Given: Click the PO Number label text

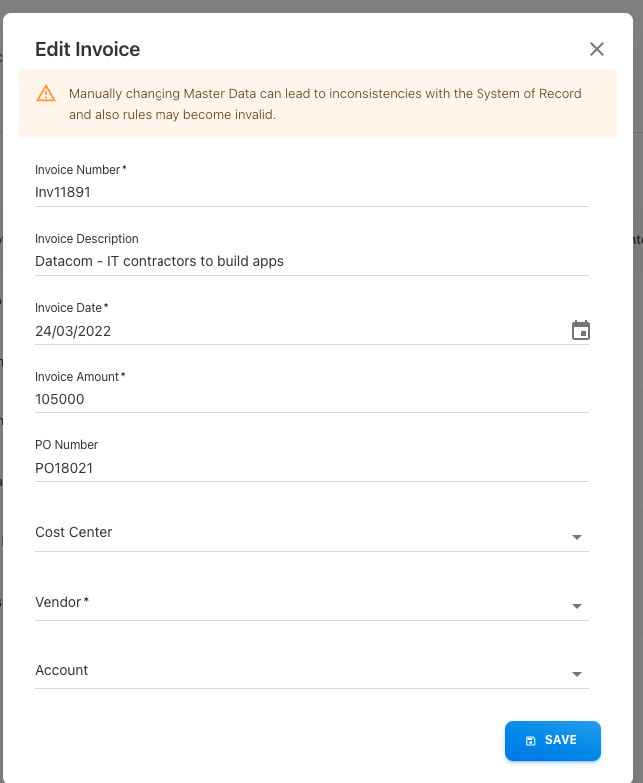Looking at the screenshot, I should coord(67,445).
